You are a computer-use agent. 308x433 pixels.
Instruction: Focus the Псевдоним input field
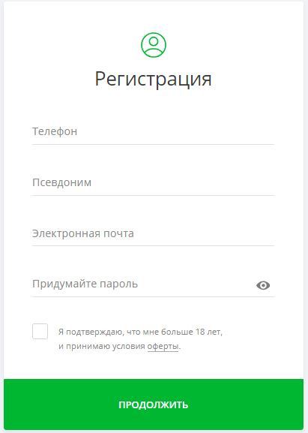pos(153,183)
